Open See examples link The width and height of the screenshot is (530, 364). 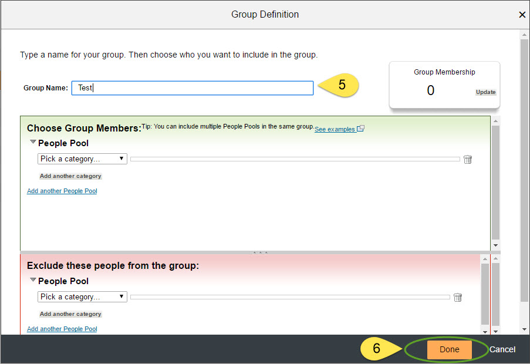[335, 129]
